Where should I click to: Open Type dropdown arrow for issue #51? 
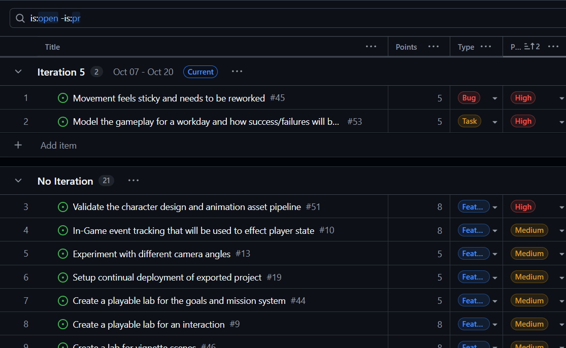tap(495, 207)
